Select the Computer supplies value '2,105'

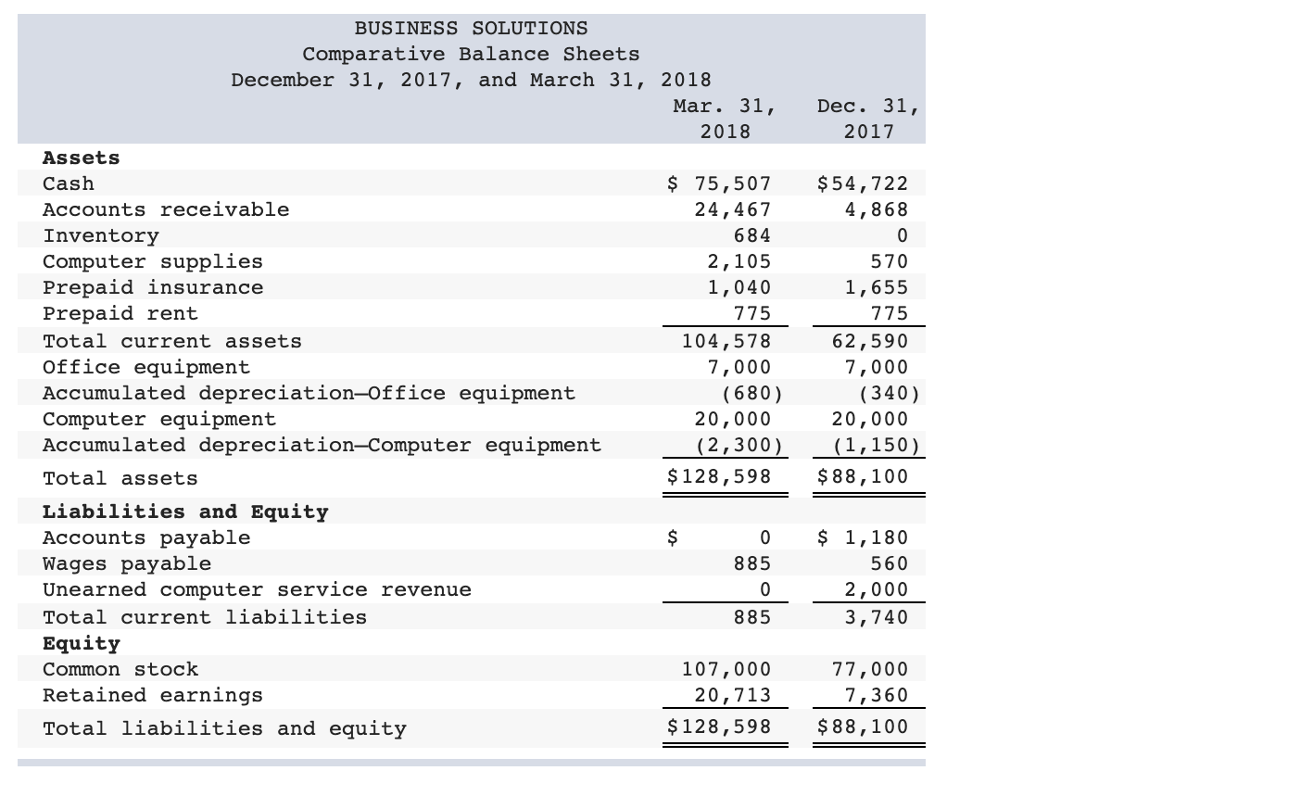[739, 261]
